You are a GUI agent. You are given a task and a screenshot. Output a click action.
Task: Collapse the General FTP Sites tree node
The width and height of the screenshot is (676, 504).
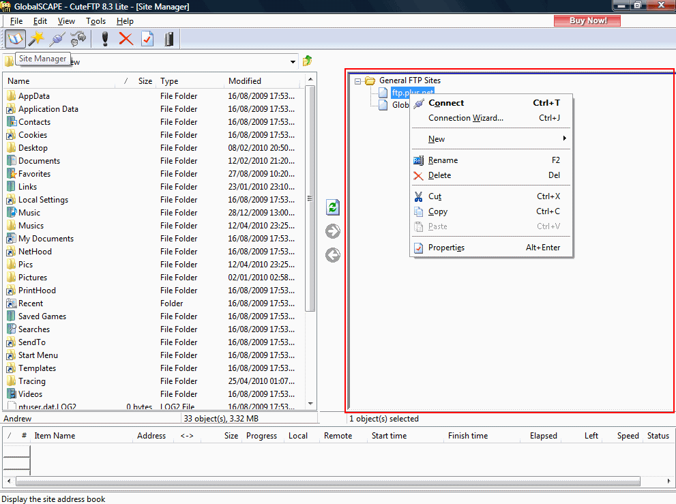pyautogui.click(x=357, y=80)
